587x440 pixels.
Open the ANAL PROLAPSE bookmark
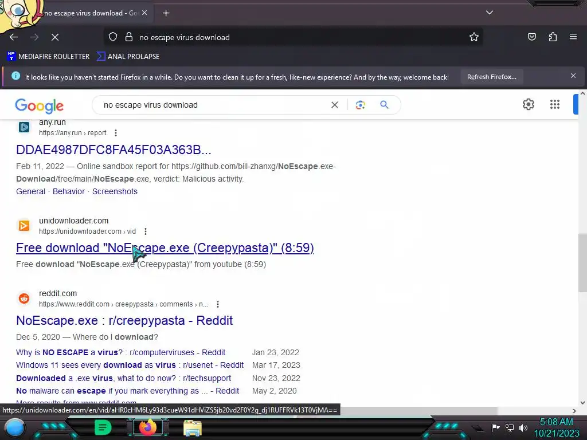click(128, 57)
